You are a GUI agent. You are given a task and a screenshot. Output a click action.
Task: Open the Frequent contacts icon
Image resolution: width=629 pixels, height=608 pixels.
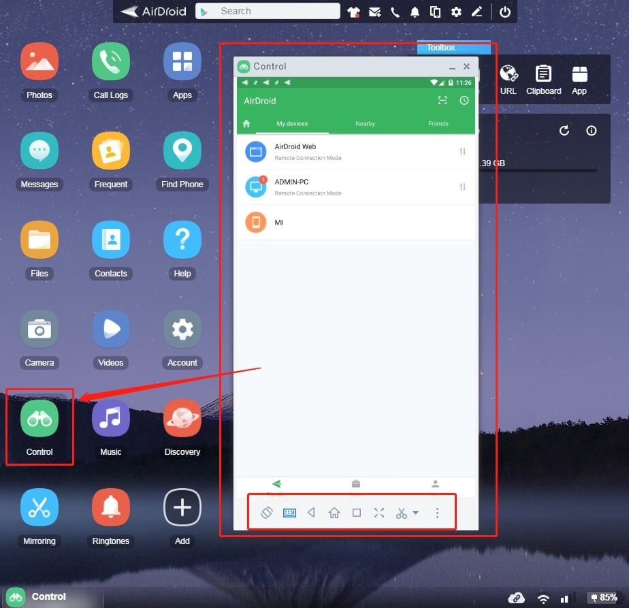click(111, 150)
